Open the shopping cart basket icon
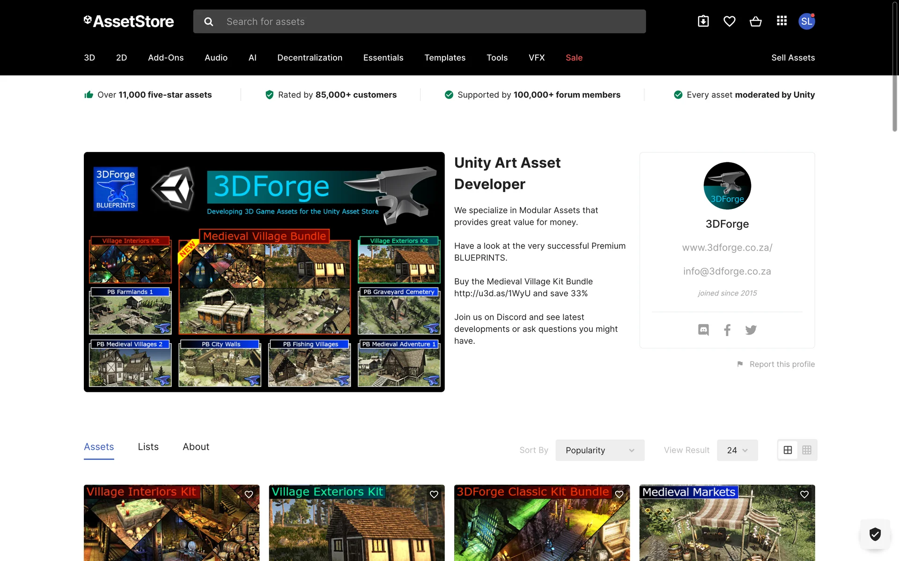 (755, 21)
